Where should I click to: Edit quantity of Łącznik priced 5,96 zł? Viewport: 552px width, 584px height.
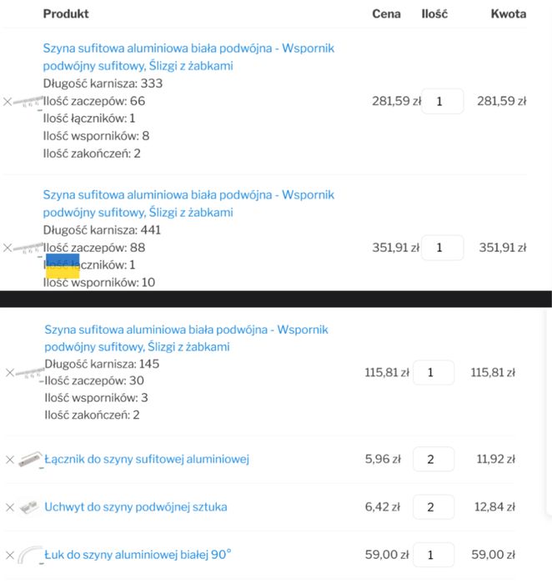(x=433, y=460)
